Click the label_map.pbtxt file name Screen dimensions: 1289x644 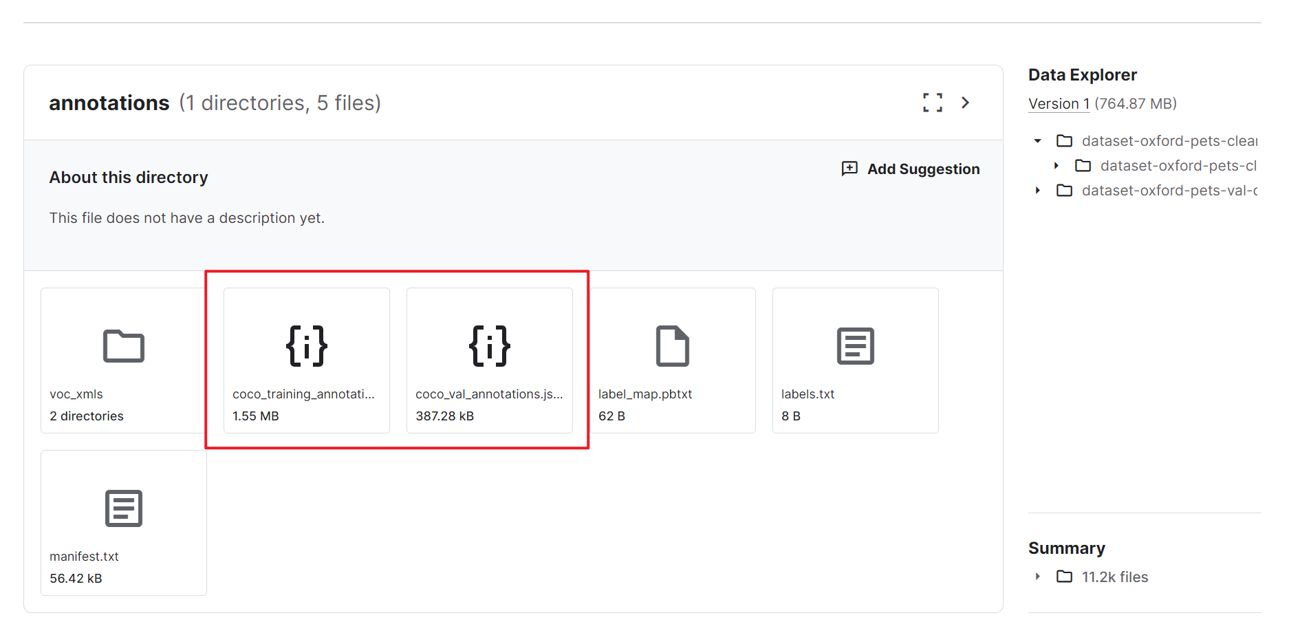[x=645, y=394]
